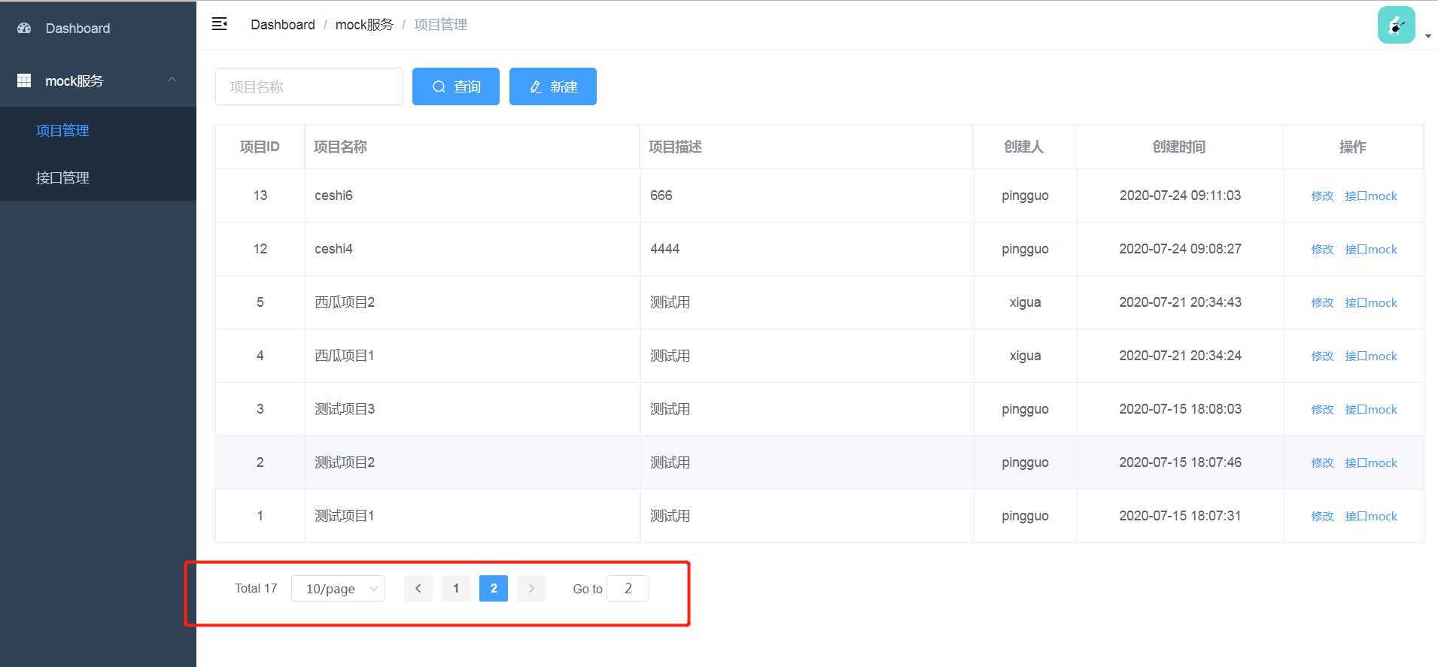Open the Dashboard sidebar item
Screen dimensions: 1438x667
pos(98,28)
